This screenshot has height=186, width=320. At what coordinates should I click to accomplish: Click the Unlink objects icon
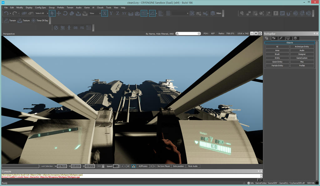[x=31, y=13]
